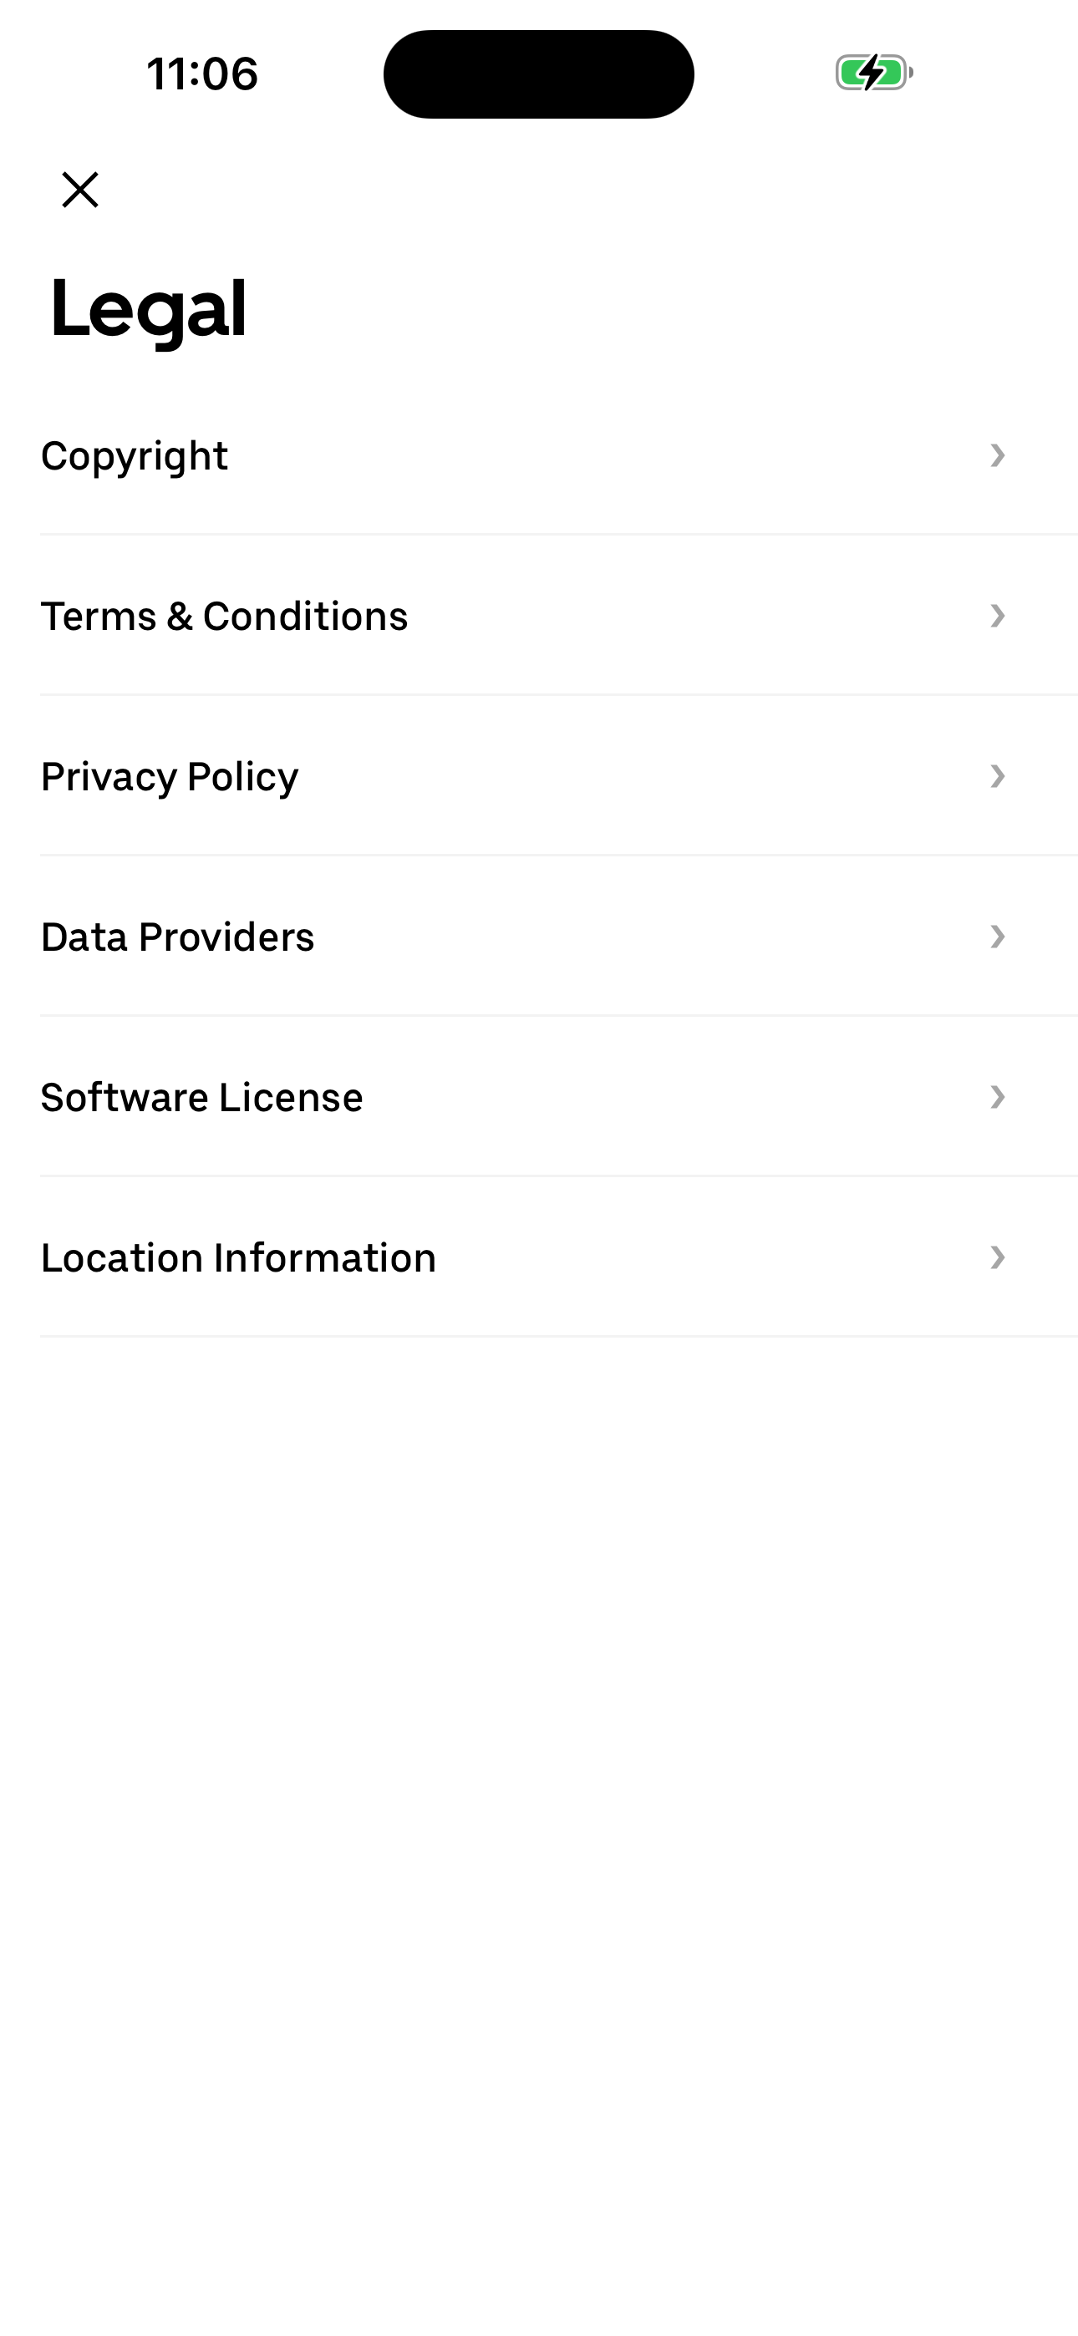This screenshot has width=1078, height=2336.
Task: Tap the charging battery icon in status bar
Action: tap(873, 73)
